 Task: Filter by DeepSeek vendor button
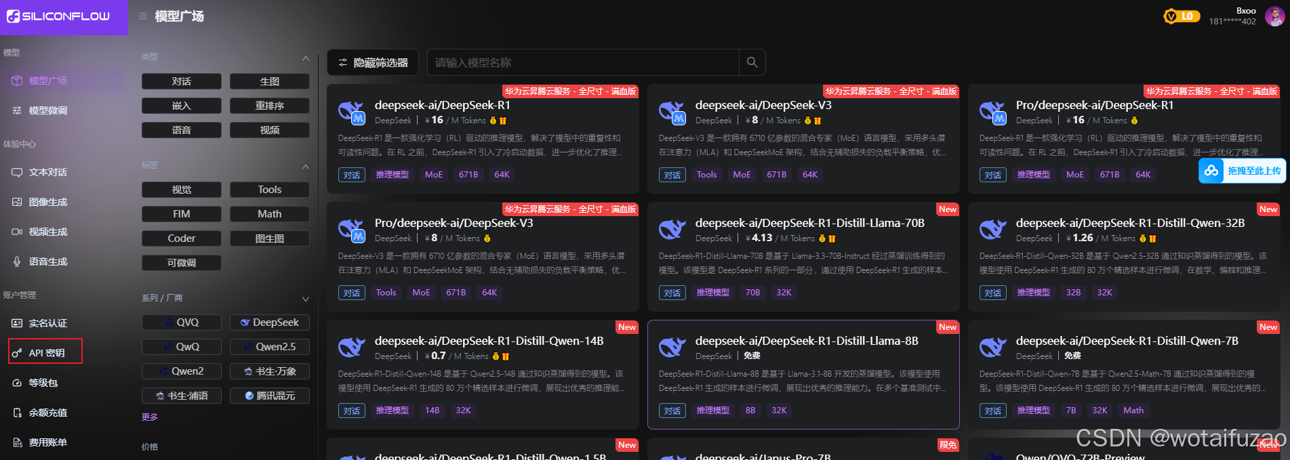pyautogui.click(x=270, y=322)
